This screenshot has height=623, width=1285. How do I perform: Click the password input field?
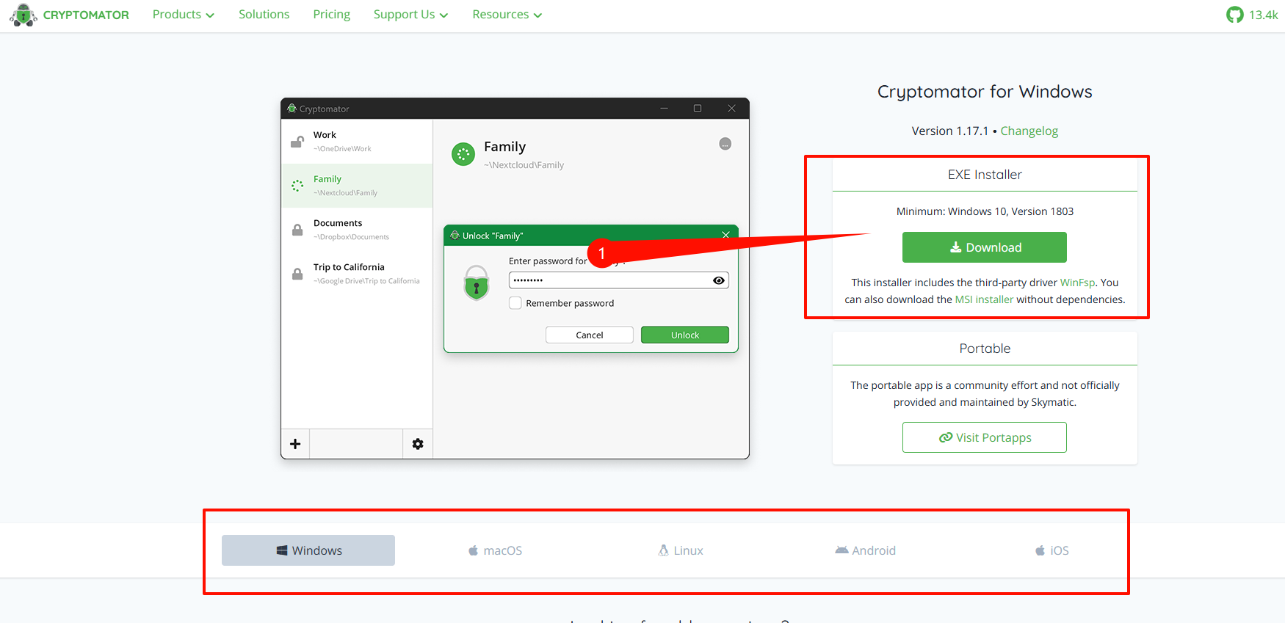tap(618, 280)
